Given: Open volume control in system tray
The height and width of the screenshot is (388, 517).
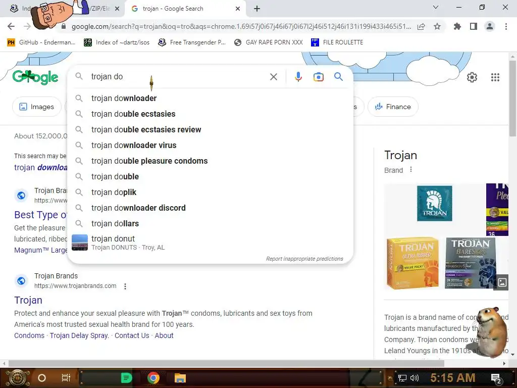Looking at the screenshot, I should point(414,378).
